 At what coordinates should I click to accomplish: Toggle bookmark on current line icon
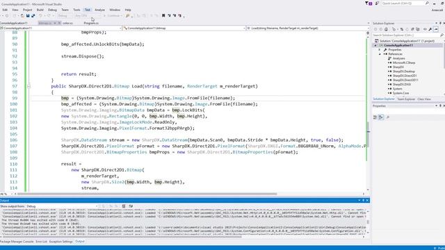coord(163,15)
